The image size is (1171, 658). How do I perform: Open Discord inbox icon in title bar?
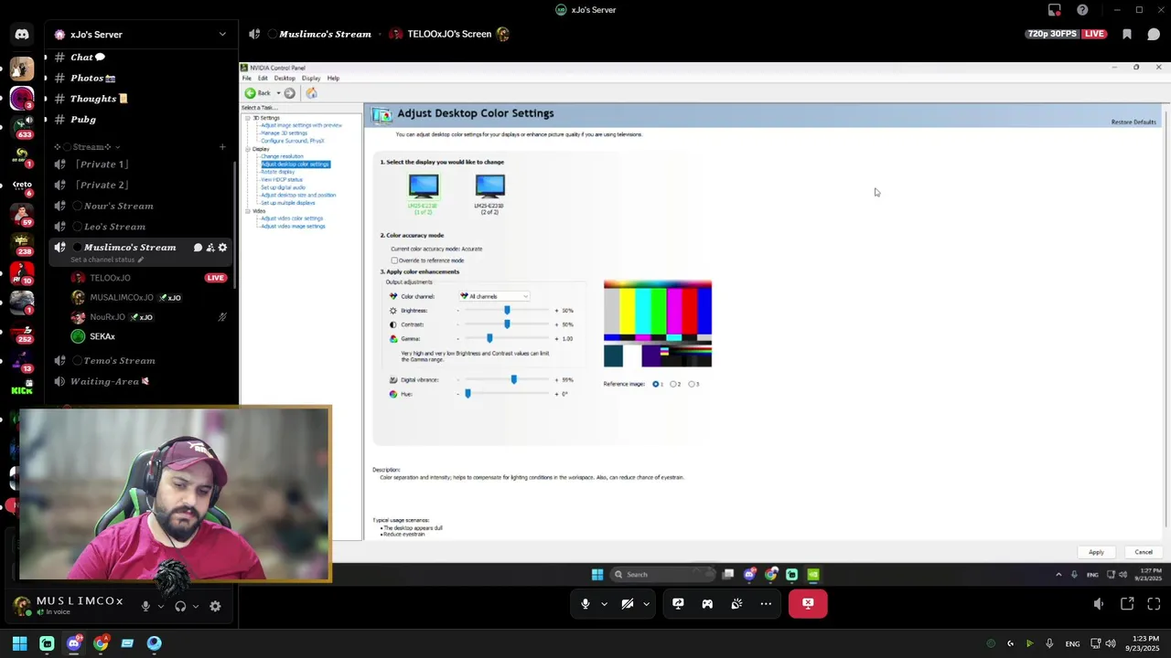tap(1055, 10)
